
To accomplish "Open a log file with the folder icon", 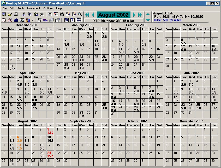I will pos(10,14).
